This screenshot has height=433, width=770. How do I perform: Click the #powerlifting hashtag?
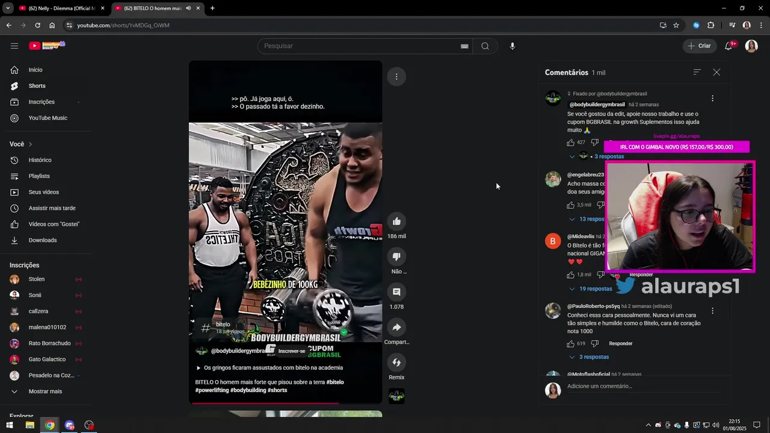point(212,390)
